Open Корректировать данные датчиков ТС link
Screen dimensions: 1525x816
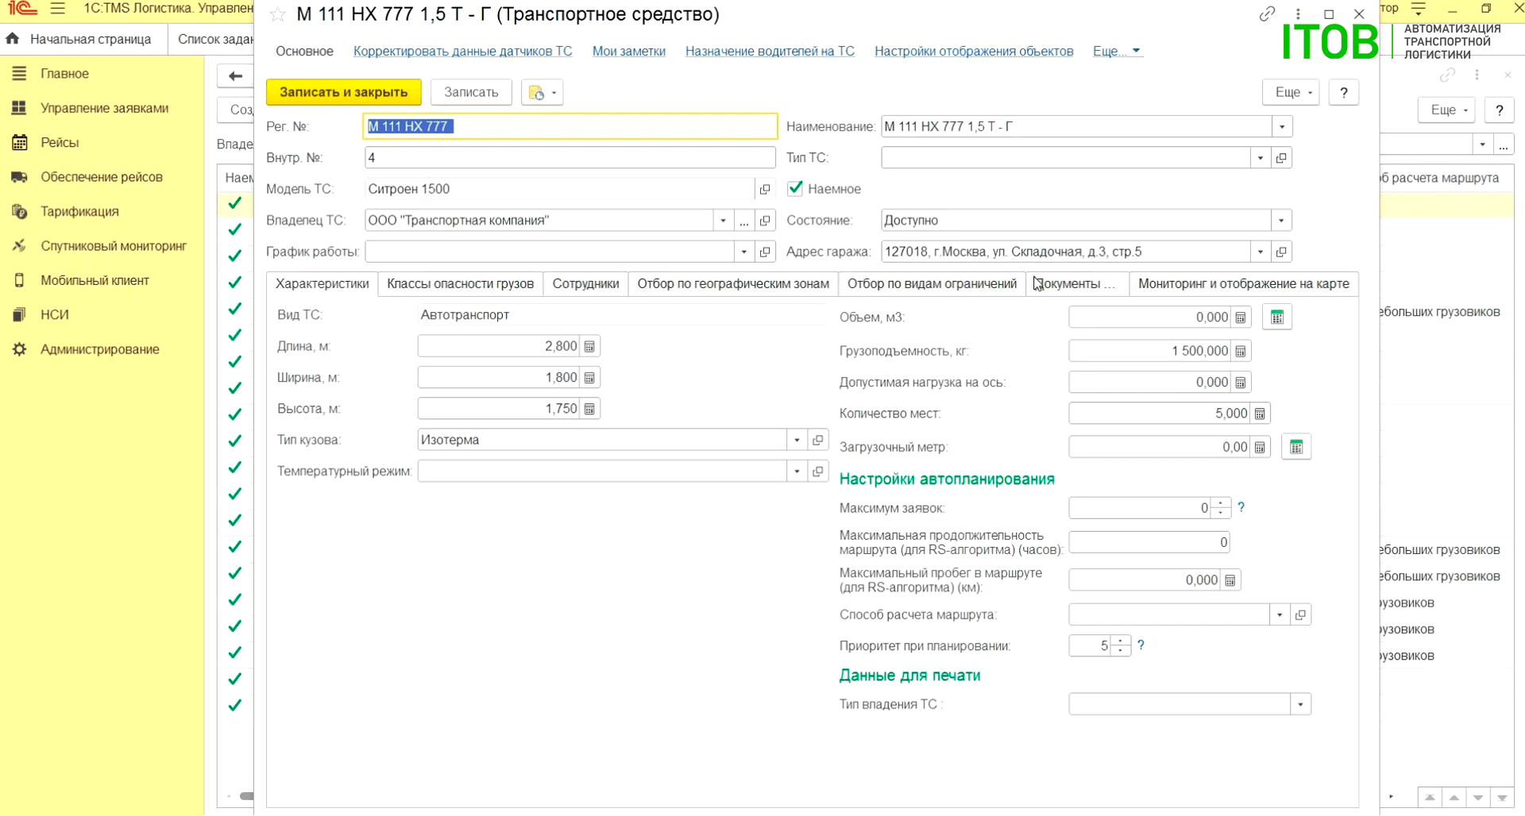tap(463, 51)
